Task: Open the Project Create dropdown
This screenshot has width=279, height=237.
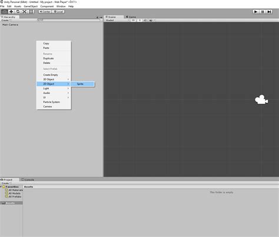Action: pos(6,183)
